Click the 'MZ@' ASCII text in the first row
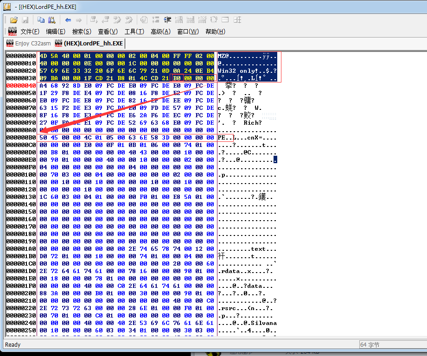Viewport: 427px width, 356px height. coord(223,56)
